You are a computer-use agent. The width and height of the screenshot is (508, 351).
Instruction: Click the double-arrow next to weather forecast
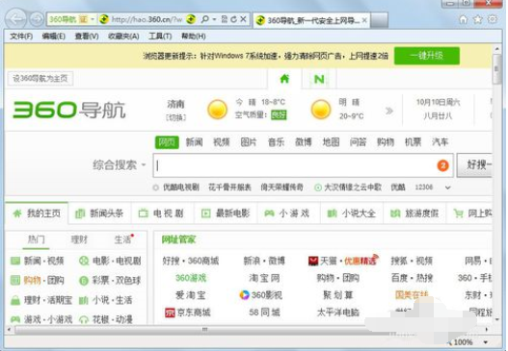point(389,111)
